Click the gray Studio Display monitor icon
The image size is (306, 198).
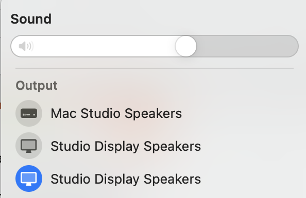click(x=29, y=146)
